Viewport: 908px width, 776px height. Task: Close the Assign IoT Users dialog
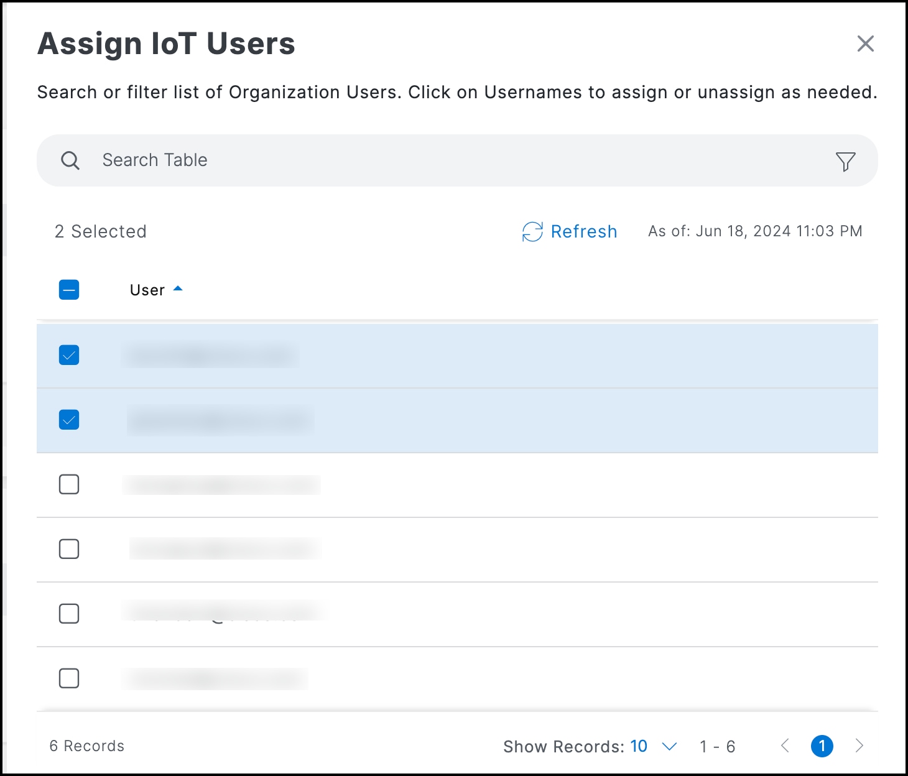(865, 44)
